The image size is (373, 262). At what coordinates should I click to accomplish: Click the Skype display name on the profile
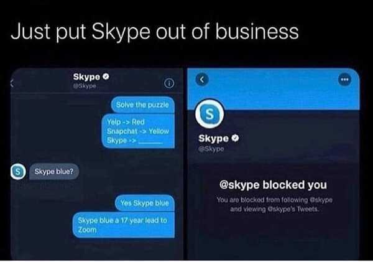click(214, 138)
